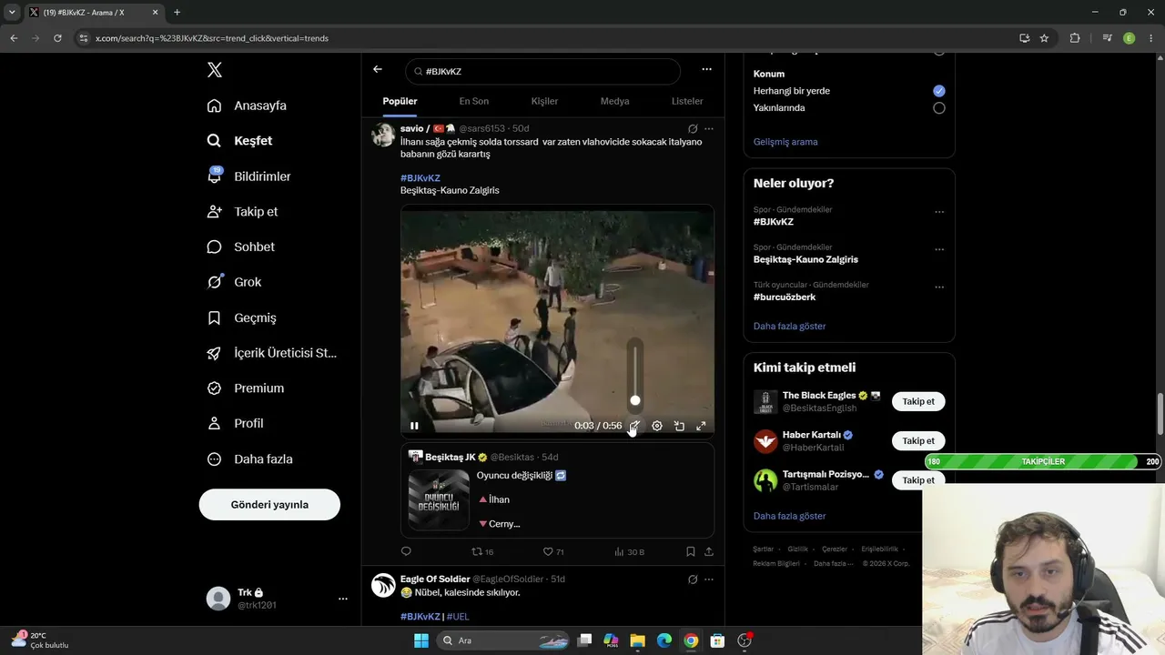Click #BJKvKZ hashtag in savio's post
The height and width of the screenshot is (655, 1165).
(420, 178)
